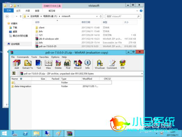The height and width of the screenshot is (137, 182).
Task: Sort WinRAR list by Size column
Action: pyautogui.click(x=39, y=79)
